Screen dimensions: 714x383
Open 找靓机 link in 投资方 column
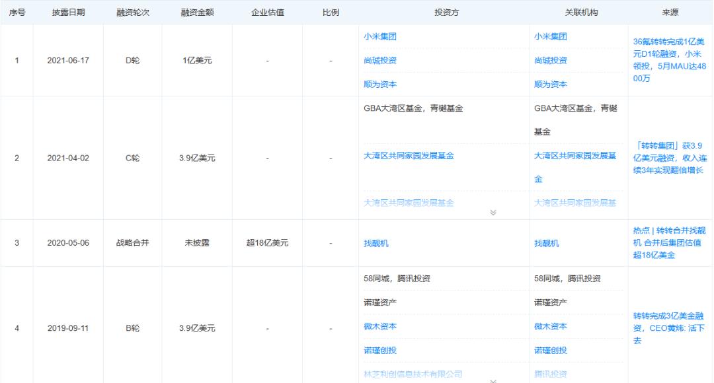click(x=376, y=244)
